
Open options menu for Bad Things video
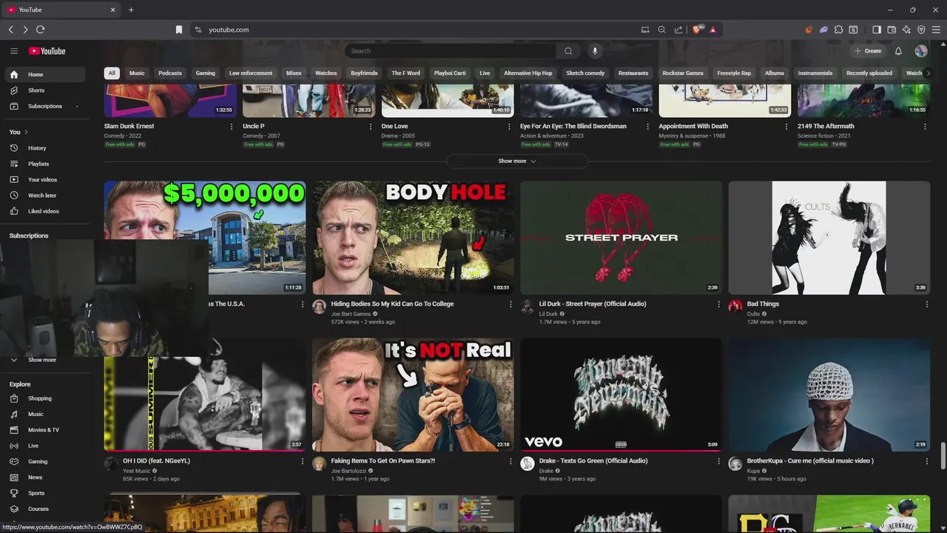click(926, 304)
